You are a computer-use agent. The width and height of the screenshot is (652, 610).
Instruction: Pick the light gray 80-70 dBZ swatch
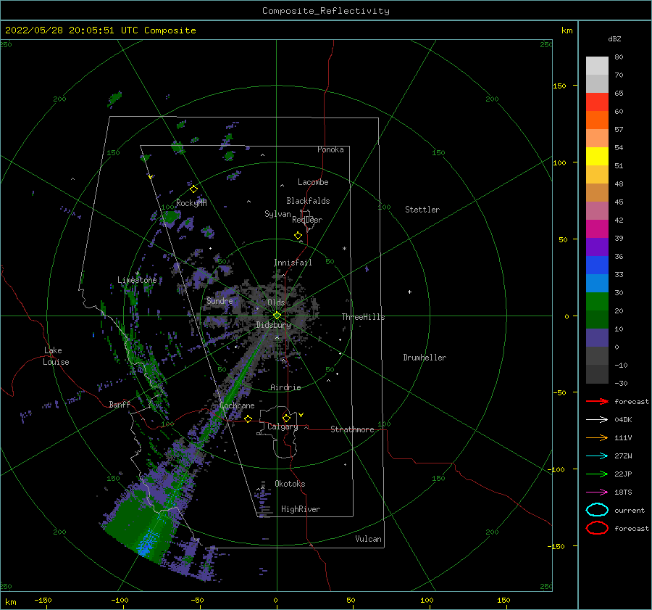(x=597, y=65)
